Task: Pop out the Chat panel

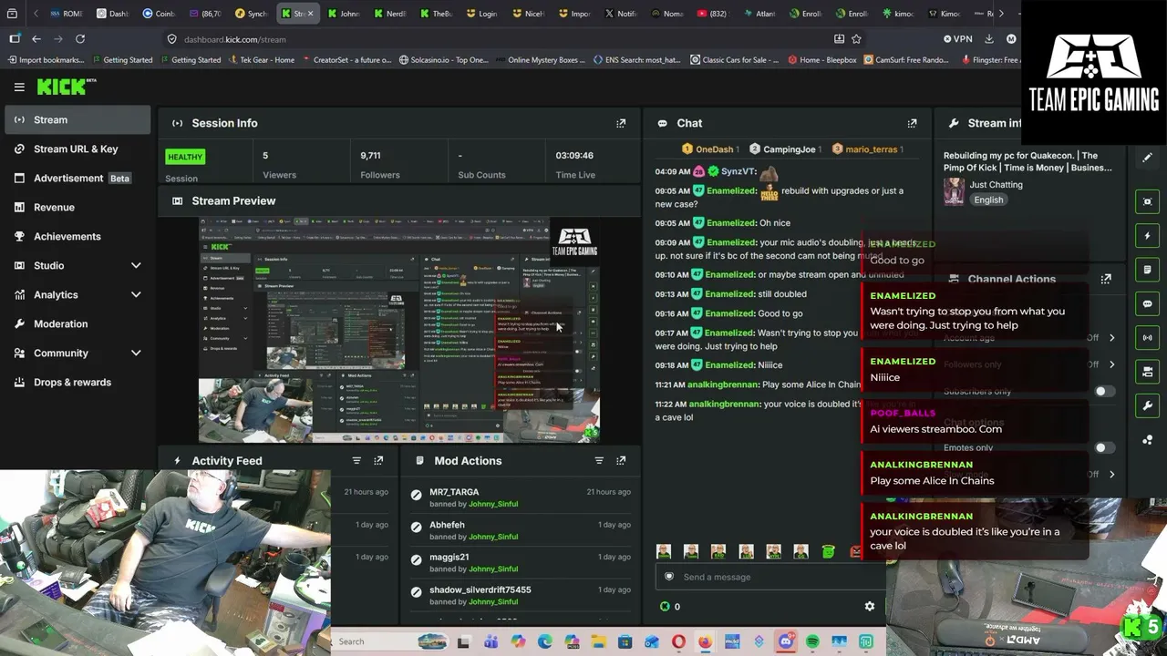Action: (x=912, y=123)
